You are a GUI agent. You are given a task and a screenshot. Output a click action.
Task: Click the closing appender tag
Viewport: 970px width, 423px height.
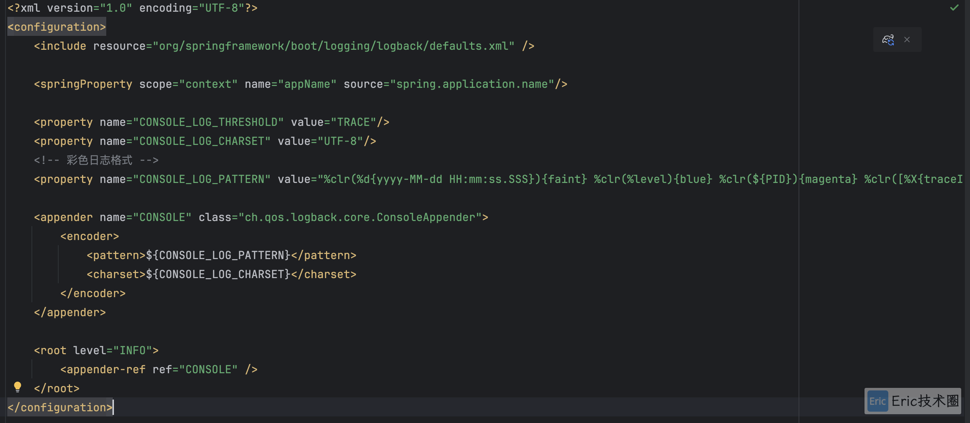[70, 313]
